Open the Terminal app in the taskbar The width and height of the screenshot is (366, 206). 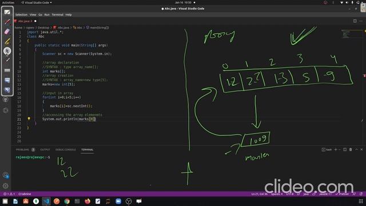77,201
